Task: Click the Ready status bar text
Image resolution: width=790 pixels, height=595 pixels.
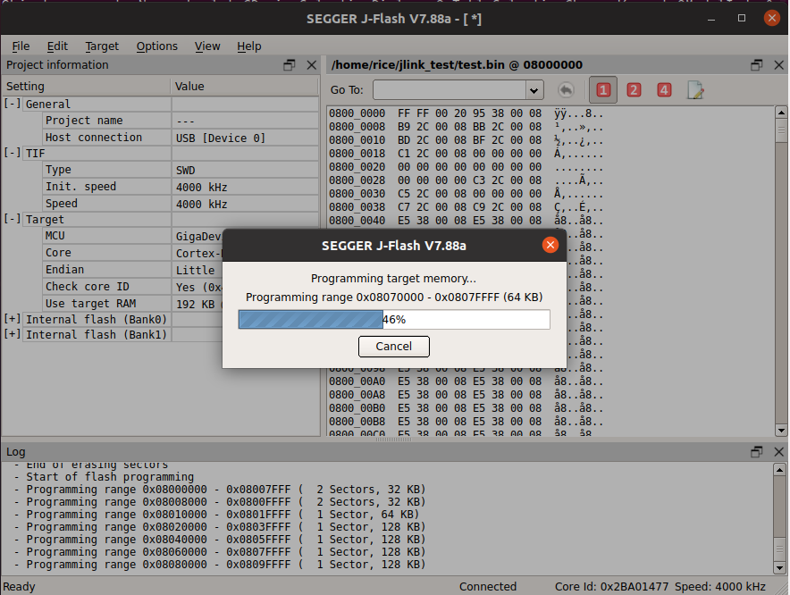Action: [x=19, y=586]
